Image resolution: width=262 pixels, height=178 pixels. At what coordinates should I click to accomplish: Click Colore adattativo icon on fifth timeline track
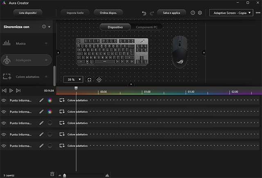[62, 146]
